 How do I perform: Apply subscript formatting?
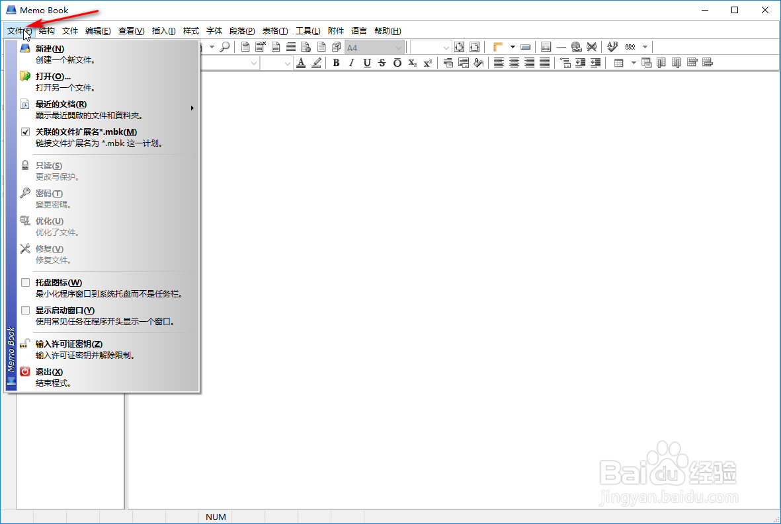(x=413, y=63)
